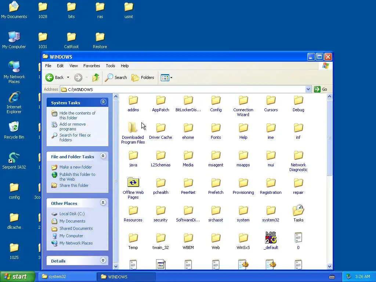
Task: Select the text file named 0
Action: pyautogui.click(x=298, y=241)
